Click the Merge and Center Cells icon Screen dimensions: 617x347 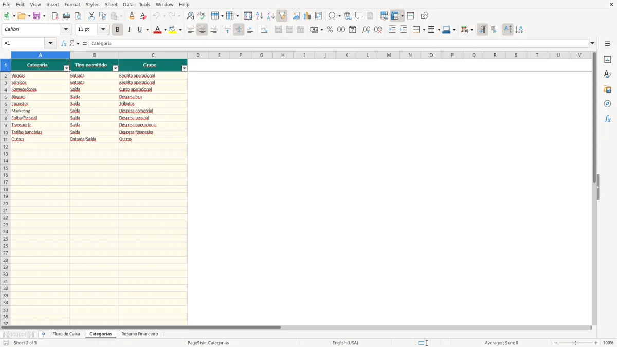tap(278, 30)
